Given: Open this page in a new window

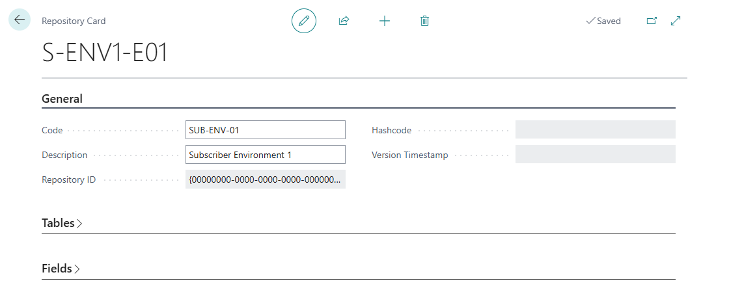Looking at the screenshot, I should (x=651, y=21).
